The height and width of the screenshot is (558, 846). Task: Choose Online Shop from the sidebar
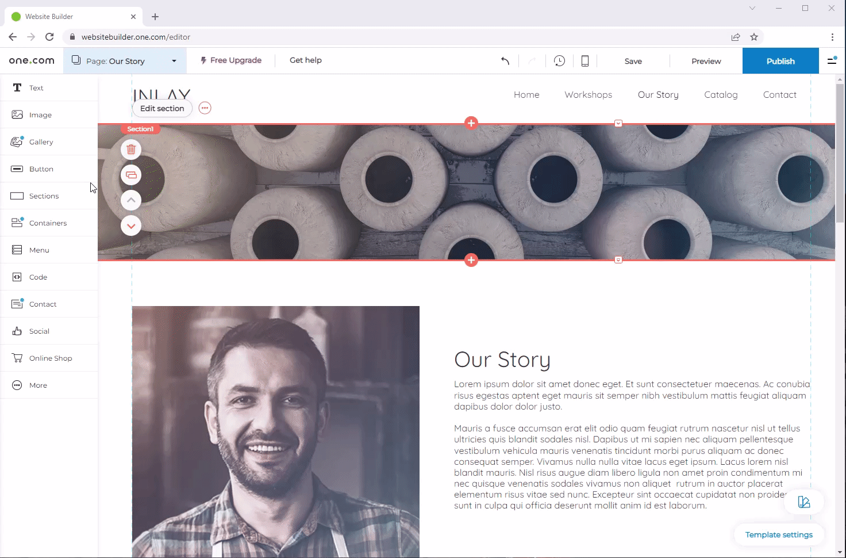51,358
